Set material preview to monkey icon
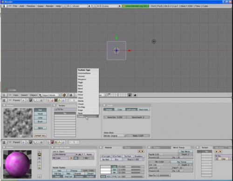 (x=40, y=161)
